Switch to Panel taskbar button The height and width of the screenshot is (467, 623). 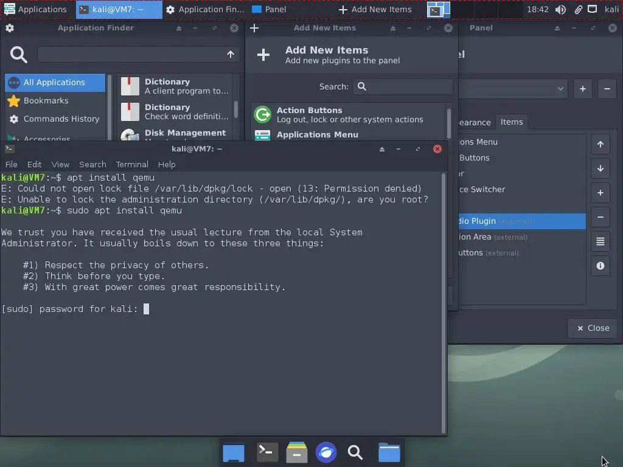(x=270, y=10)
